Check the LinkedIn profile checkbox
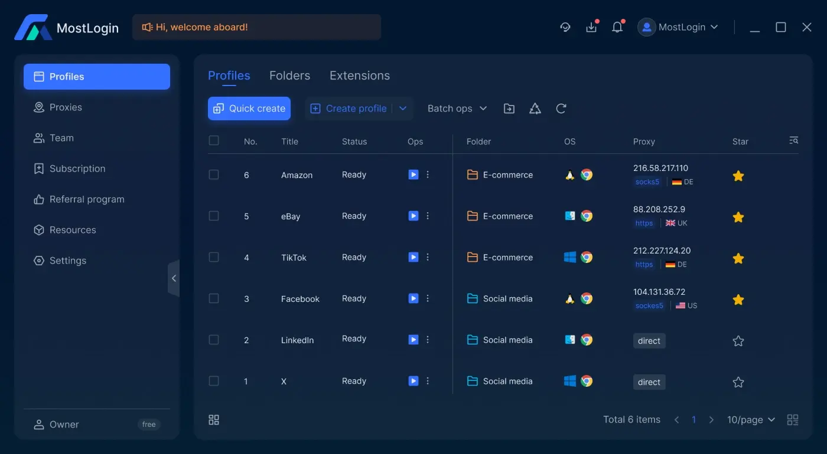Screen dimensions: 827x454 pyautogui.click(x=214, y=340)
